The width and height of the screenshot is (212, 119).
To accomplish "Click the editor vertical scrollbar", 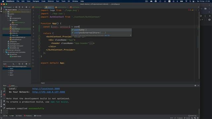I will [x=199, y=45].
